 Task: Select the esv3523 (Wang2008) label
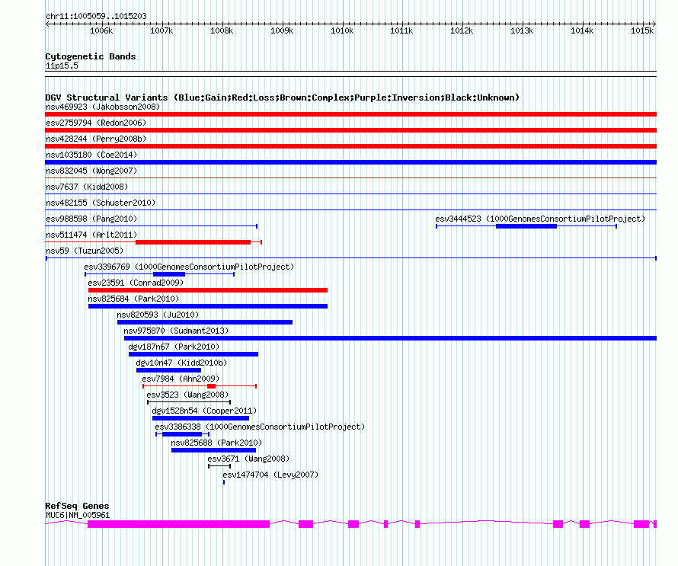(187, 395)
